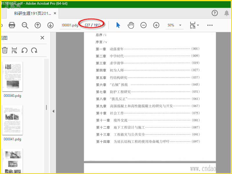Click the print icon in toolbar
Viewport: 232px width, 174px height.
coord(12,25)
